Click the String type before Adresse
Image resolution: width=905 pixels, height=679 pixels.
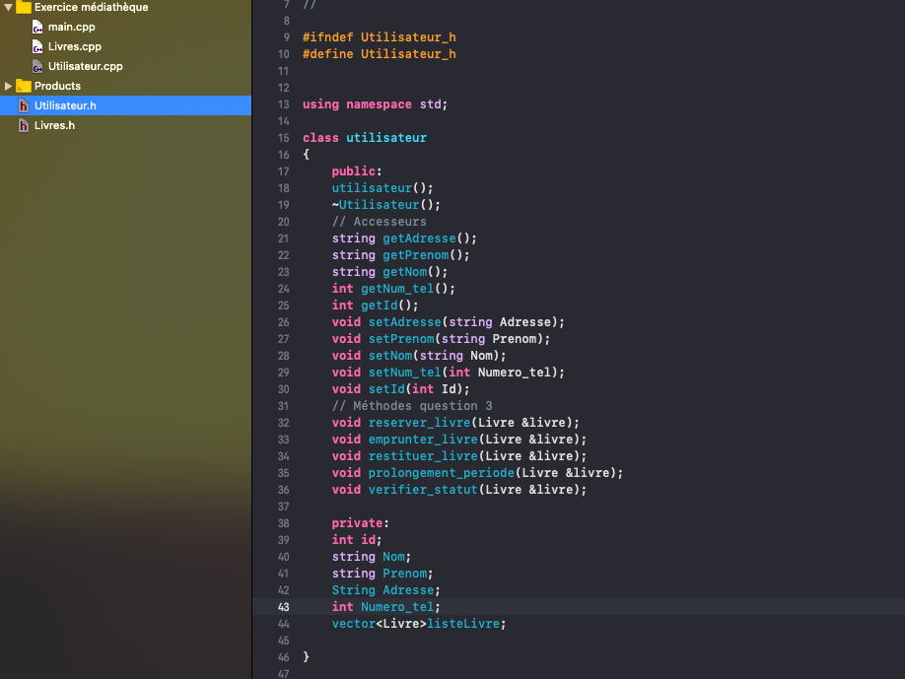click(353, 590)
